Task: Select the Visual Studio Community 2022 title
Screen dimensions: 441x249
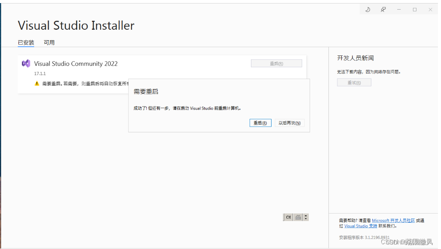Action: tap(76, 64)
